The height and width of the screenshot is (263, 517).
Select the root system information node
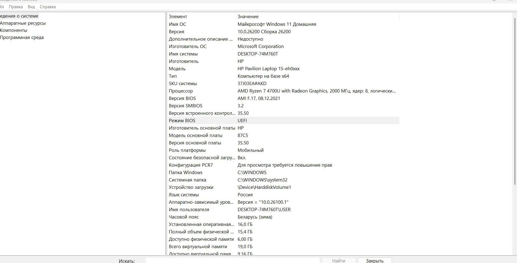pos(19,16)
